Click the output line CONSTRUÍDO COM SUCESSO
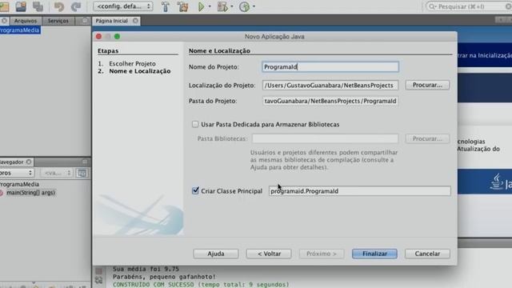 pyautogui.click(x=201, y=285)
